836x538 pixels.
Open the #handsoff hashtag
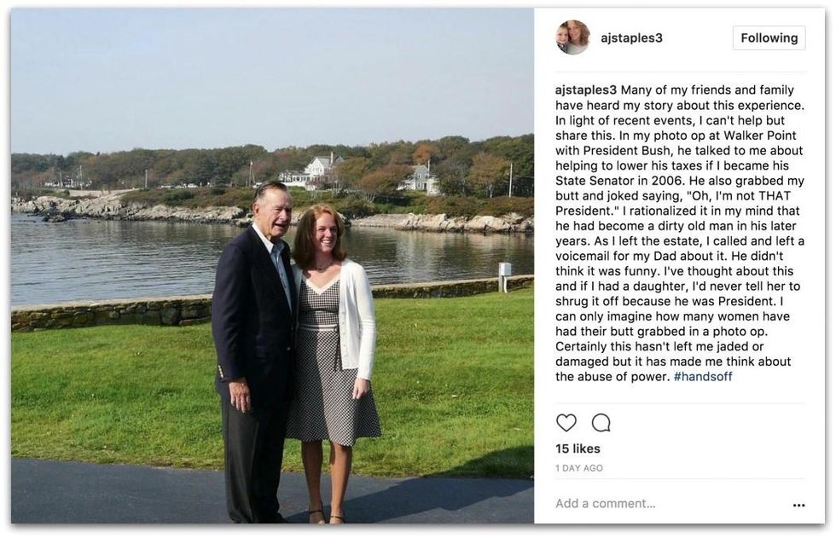point(703,377)
